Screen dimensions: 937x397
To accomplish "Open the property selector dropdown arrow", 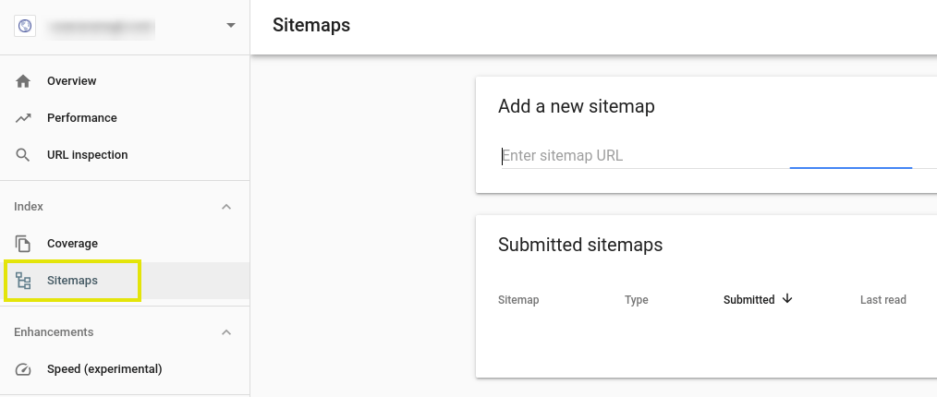I will tap(230, 26).
